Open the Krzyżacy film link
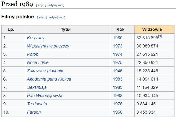This screenshot has width=176, height=117. [36, 38]
